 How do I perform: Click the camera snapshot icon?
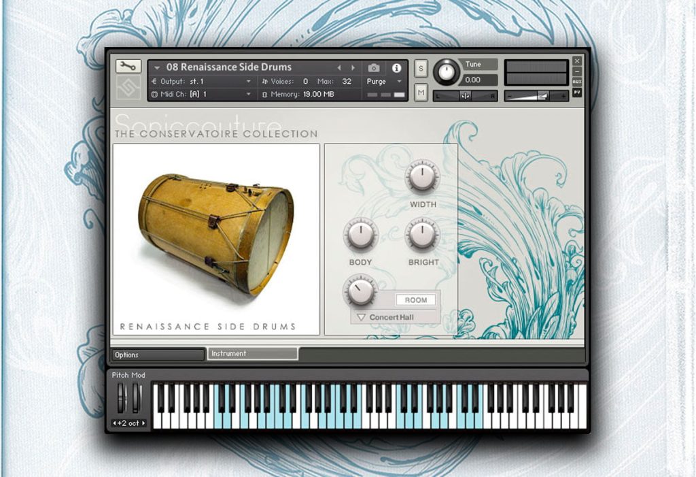(374, 67)
